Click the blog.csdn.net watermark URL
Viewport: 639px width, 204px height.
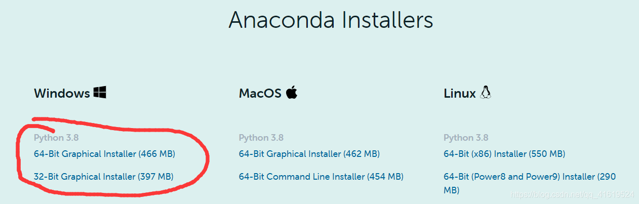tap(572, 194)
